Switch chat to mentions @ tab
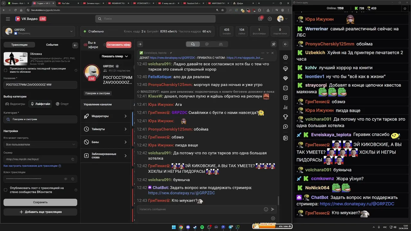The image size is (411, 231). coord(207,44)
